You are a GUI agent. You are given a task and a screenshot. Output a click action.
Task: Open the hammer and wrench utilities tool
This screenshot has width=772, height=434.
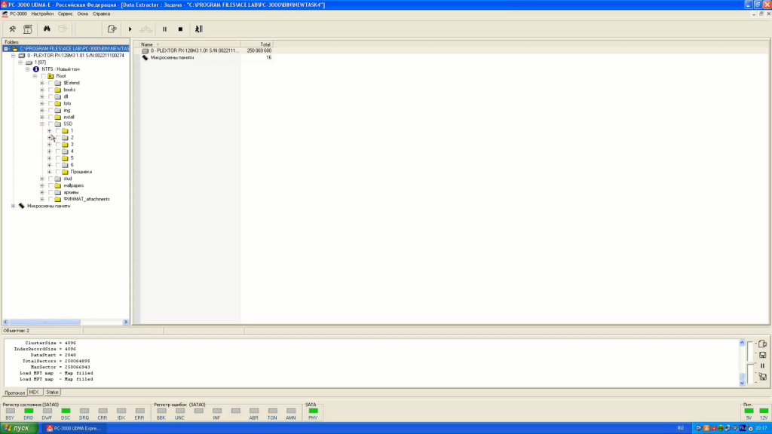coord(12,29)
